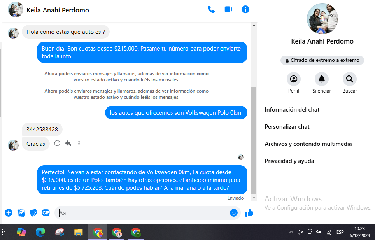
Task: Click message about Volkswagen Polo 0km offer
Action: (x=176, y=112)
